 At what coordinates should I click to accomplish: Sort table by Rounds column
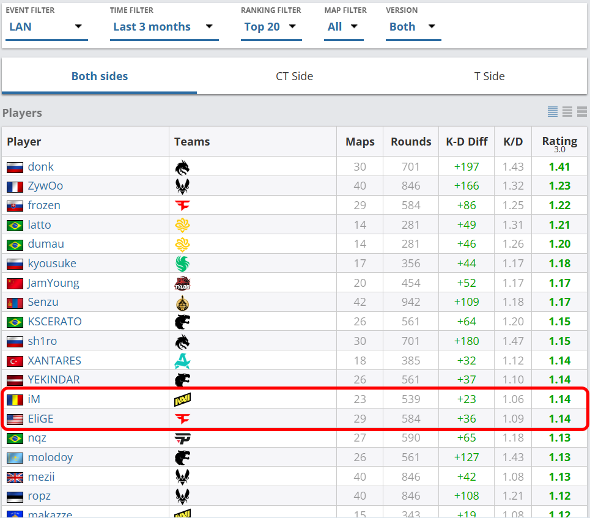[411, 141]
